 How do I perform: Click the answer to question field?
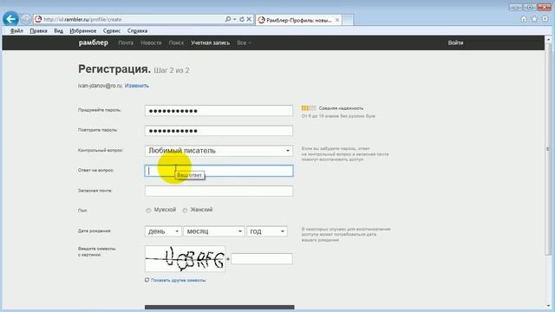(219, 171)
